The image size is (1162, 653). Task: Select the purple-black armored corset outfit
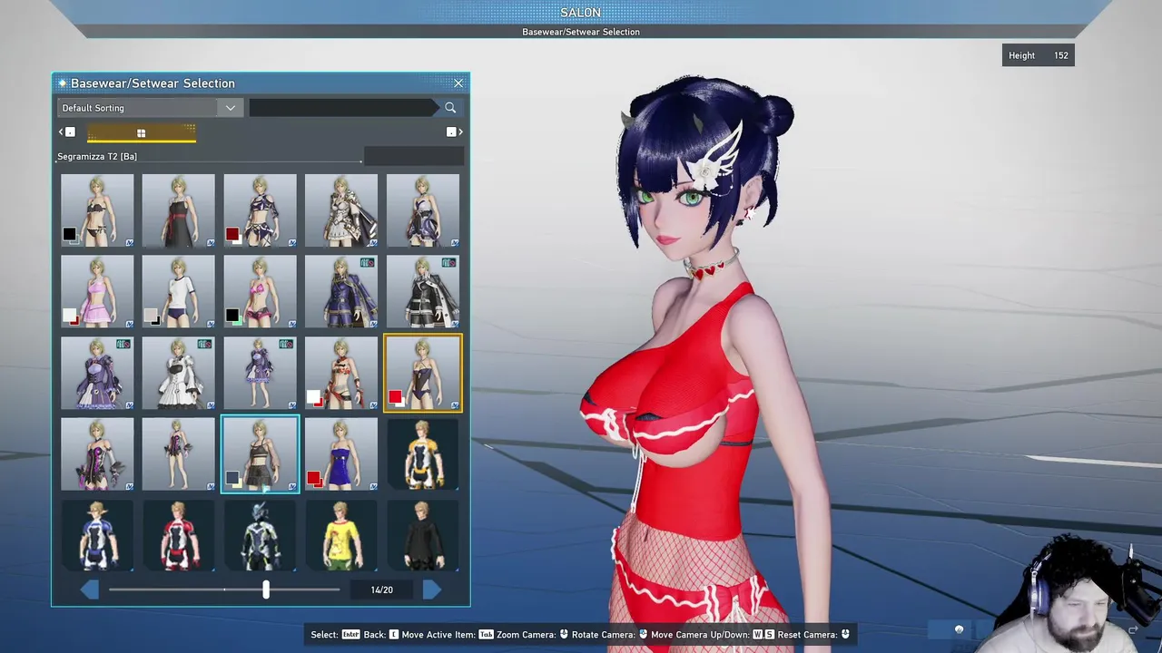pos(97,453)
